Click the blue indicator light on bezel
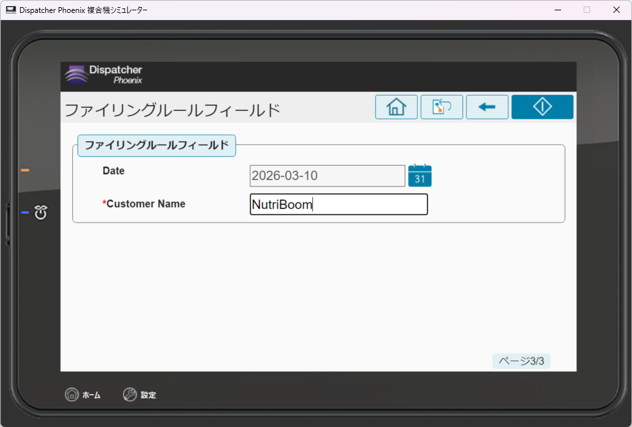 point(25,212)
